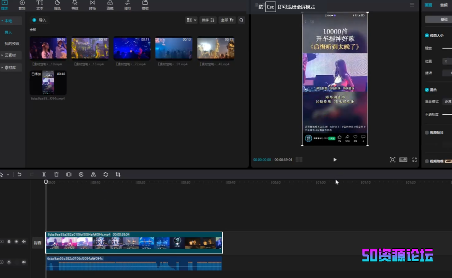Expand the 云素材 sidebar section
452x278 pixels.
tap(10, 55)
